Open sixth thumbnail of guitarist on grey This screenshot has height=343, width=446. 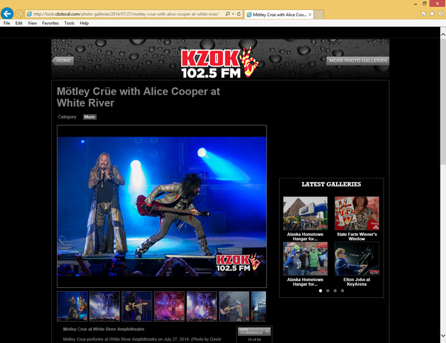(x=234, y=306)
